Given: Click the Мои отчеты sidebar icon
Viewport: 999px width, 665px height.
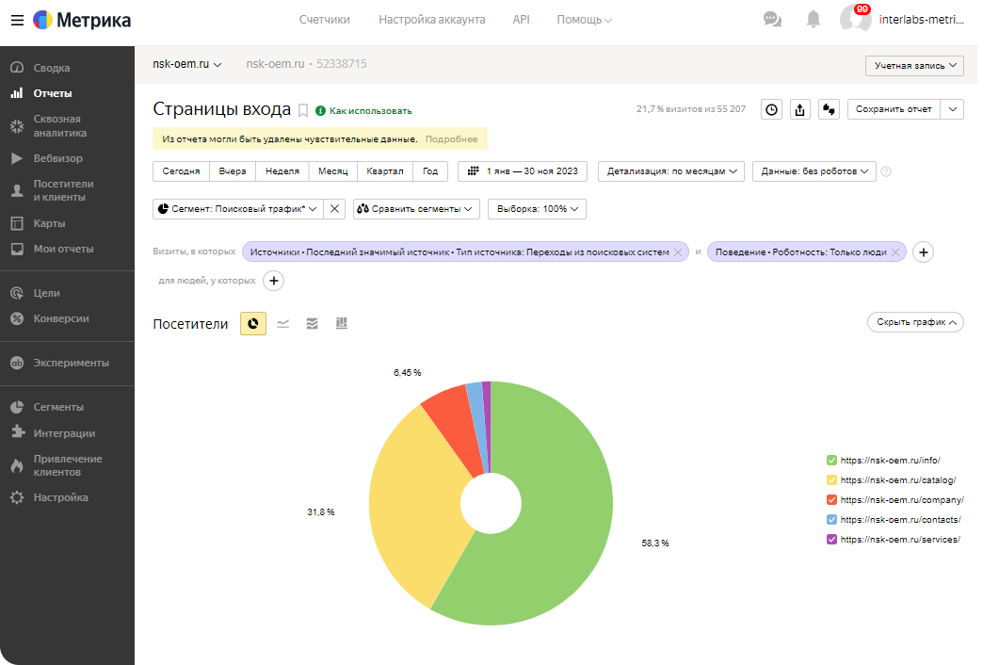Looking at the screenshot, I should click(17, 249).
